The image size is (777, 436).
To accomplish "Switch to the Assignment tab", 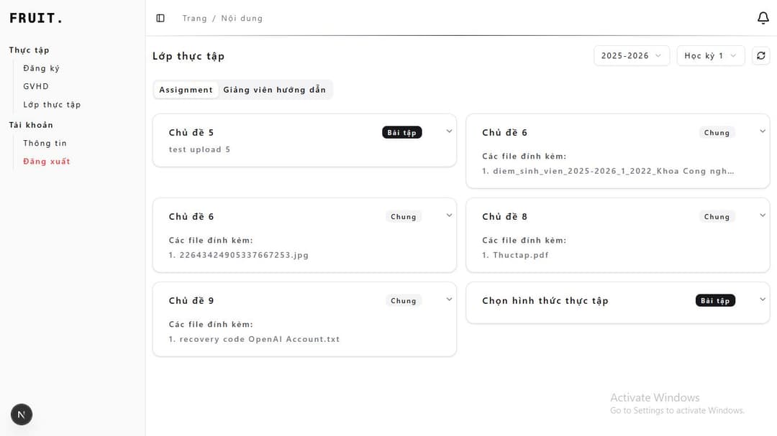I will point(186,90).
